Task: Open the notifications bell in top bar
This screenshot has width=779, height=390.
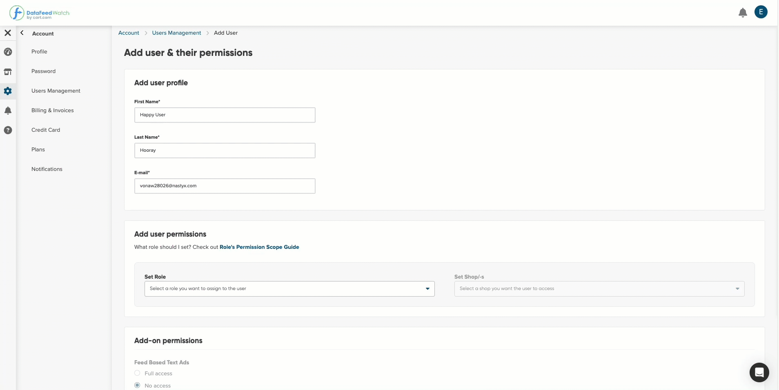Action: (743, 13)
